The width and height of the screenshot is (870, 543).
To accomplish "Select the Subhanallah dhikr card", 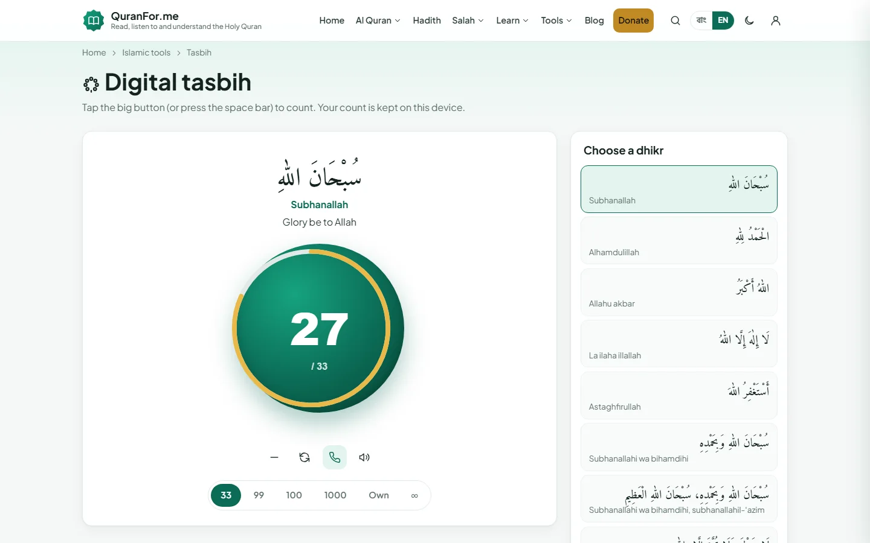I will tap(679, 189).
